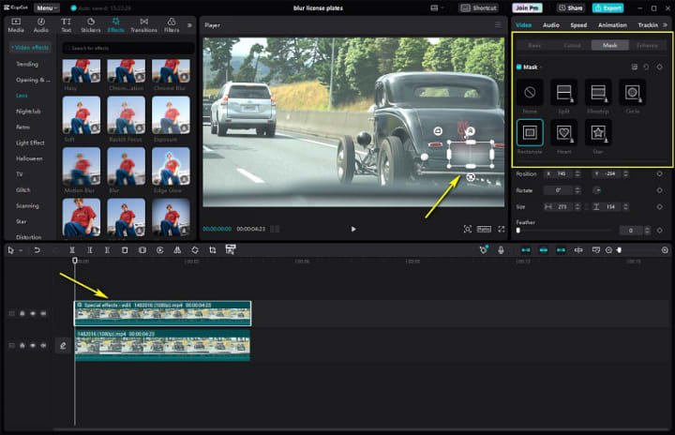The height and width of the screenshot is (435, 675).
Task: Toggle the Mask checkbox
Action: point(519,67)
